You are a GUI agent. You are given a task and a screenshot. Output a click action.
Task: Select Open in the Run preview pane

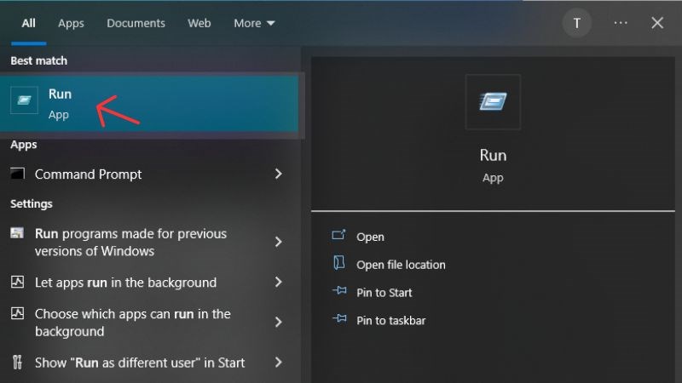pyautogui.click(x=370, y=237)
